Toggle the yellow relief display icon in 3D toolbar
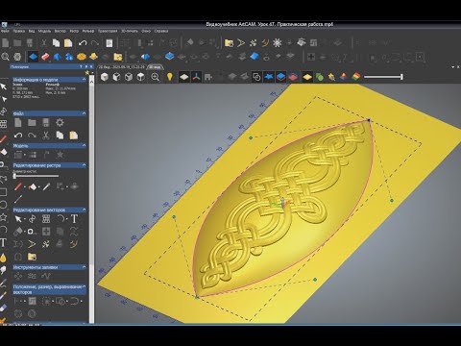The image size is (461, 346). click(x=307, y=77)
